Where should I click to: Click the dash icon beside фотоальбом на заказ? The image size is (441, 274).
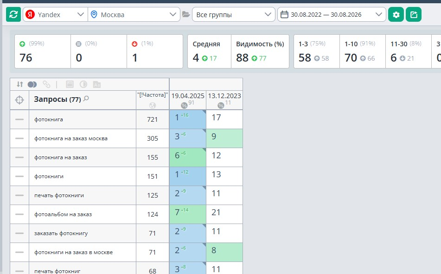19,214
